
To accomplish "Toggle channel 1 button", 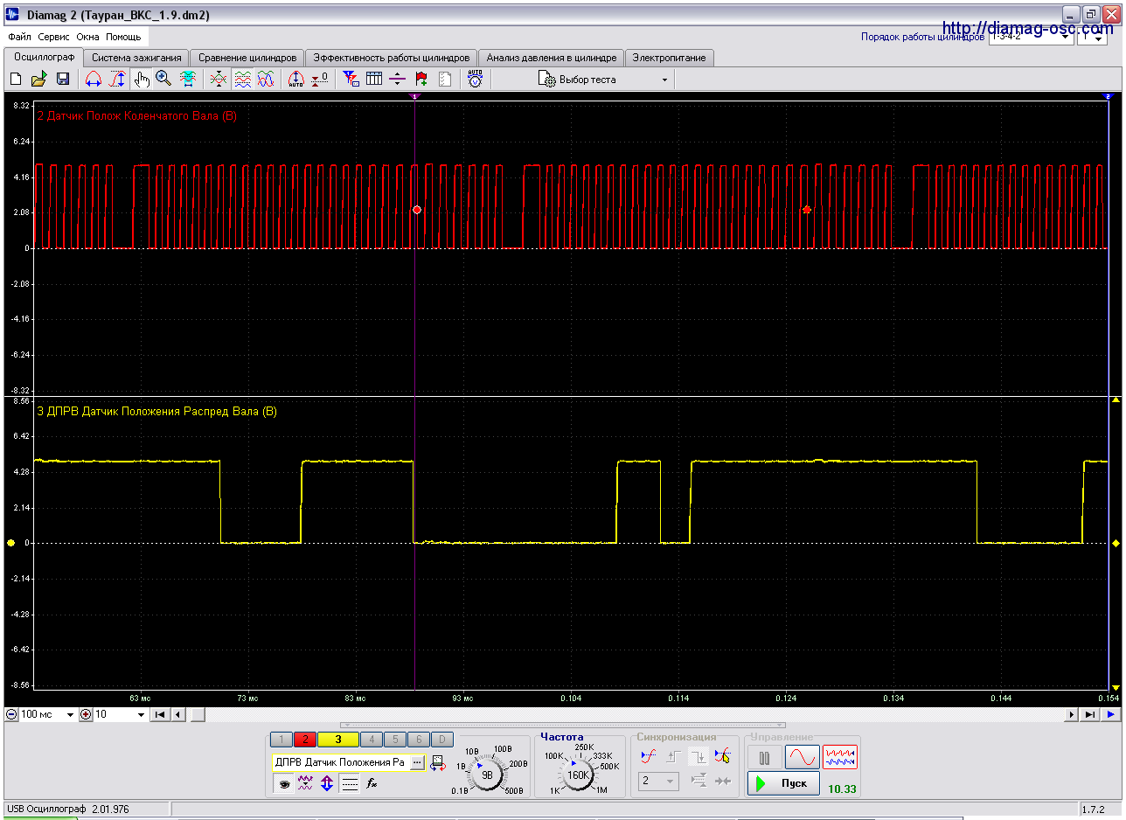I will (x=280, y=740).
